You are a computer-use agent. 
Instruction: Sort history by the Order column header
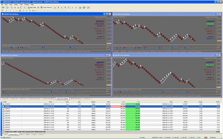tap(12, 102)
